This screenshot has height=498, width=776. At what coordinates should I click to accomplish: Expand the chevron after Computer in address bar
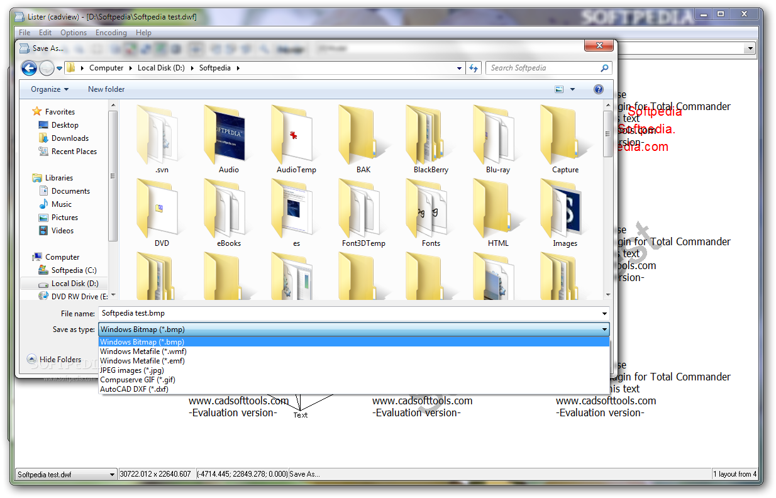click(x=130, y=68)
